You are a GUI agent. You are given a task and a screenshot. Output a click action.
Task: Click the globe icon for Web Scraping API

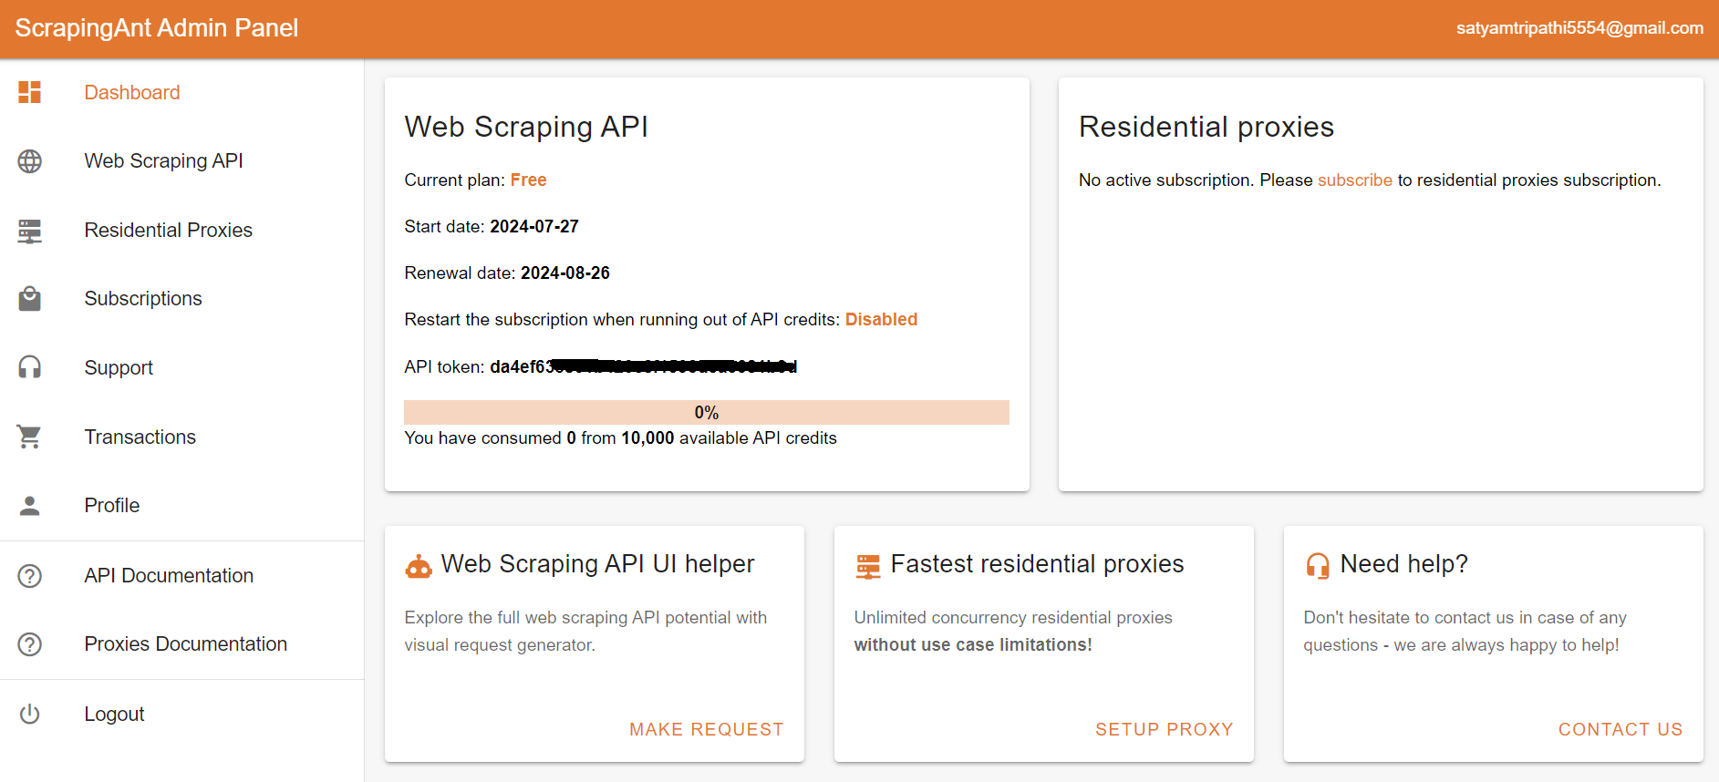pos(29,161)
